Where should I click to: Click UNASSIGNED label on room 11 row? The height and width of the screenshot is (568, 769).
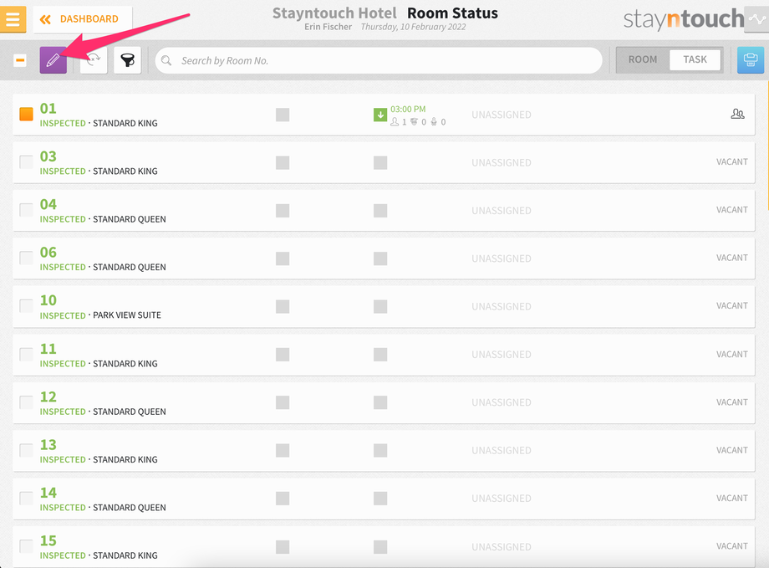click(x=502, y=355)
